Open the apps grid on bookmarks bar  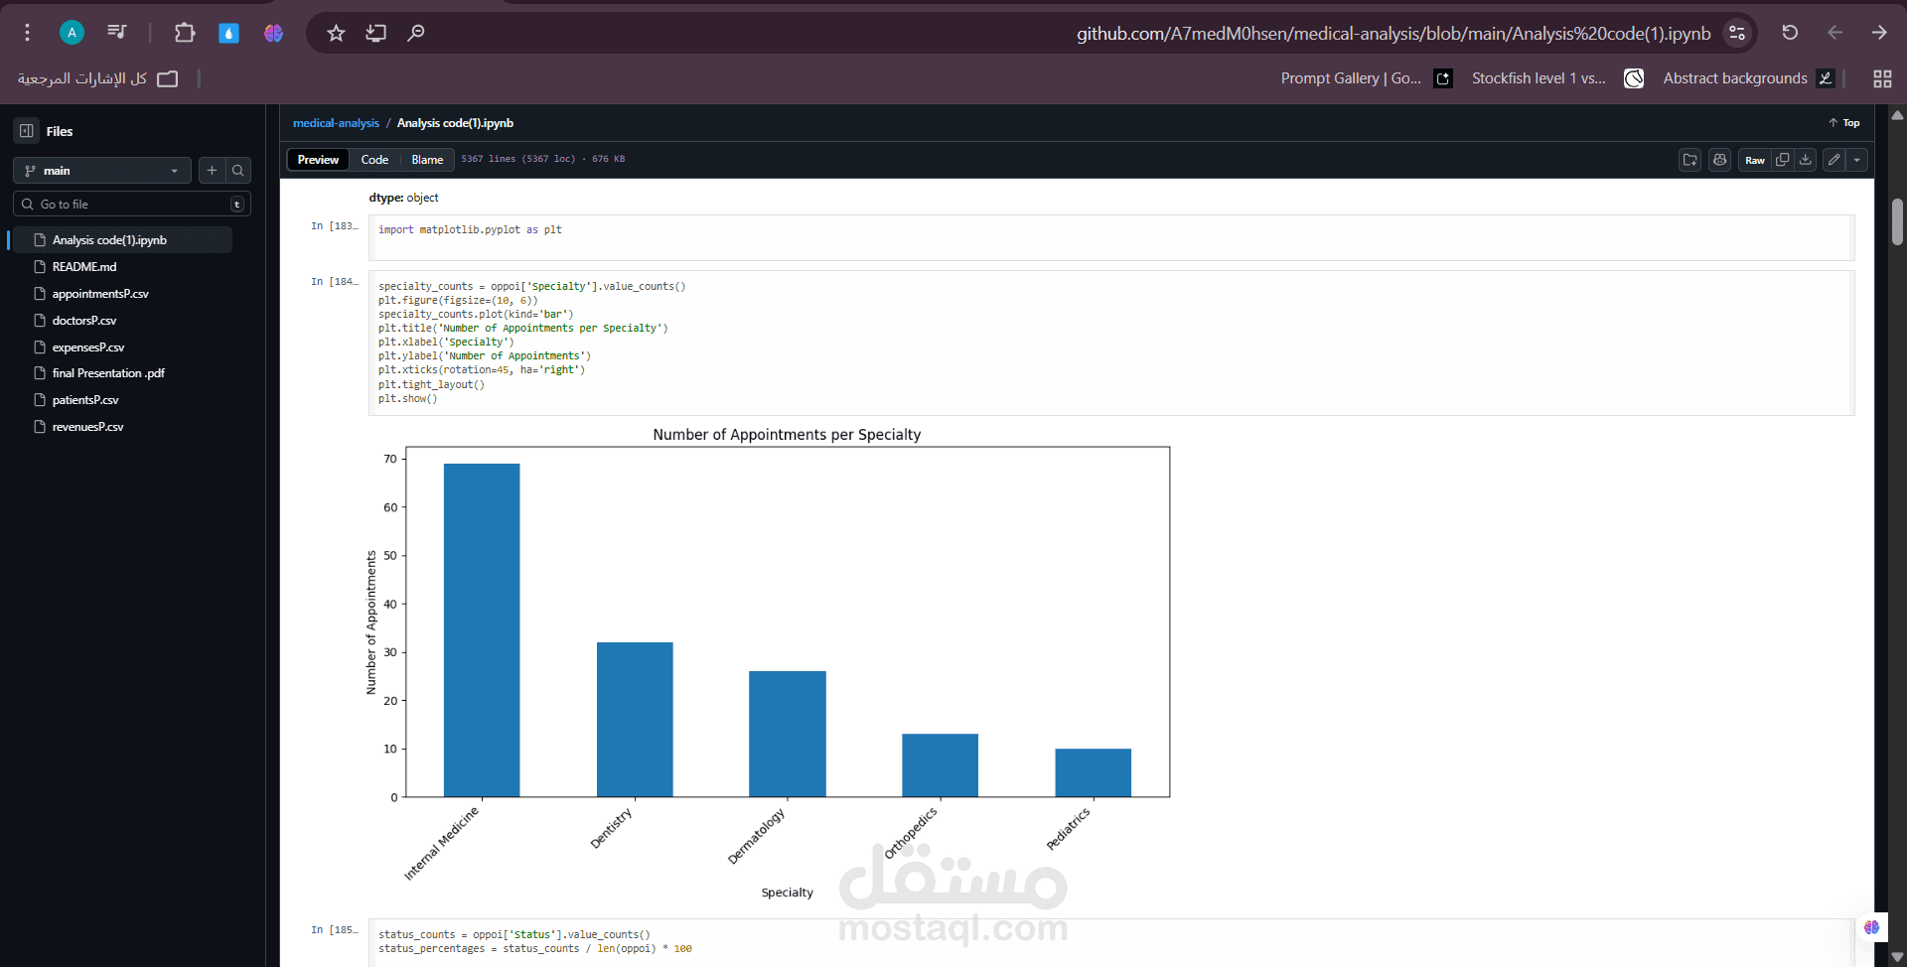(x=1882, y=78)
